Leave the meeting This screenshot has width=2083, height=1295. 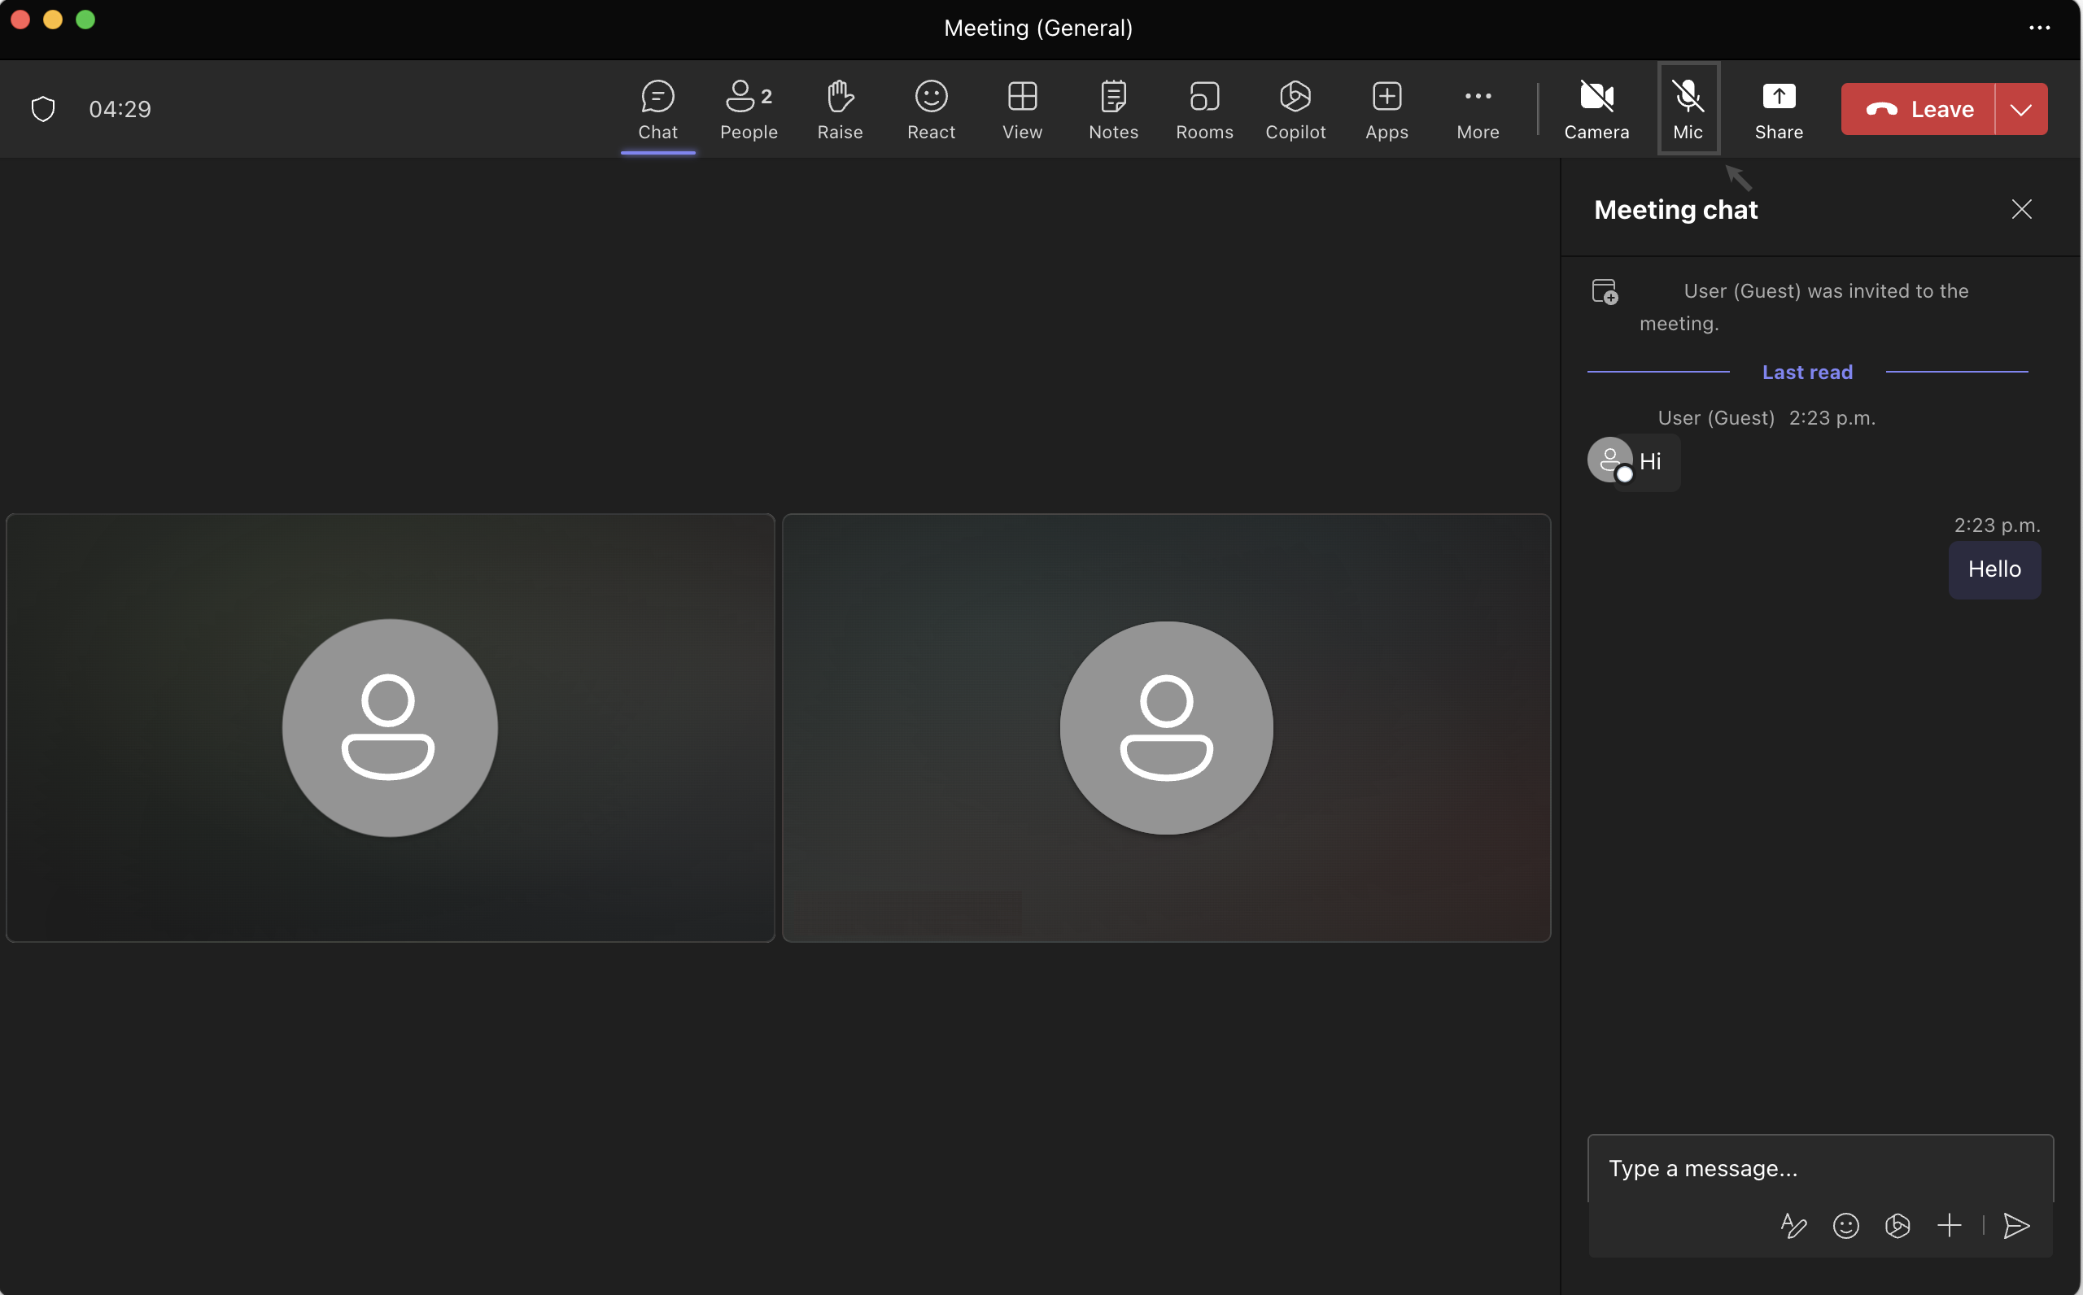(1918, 109)
